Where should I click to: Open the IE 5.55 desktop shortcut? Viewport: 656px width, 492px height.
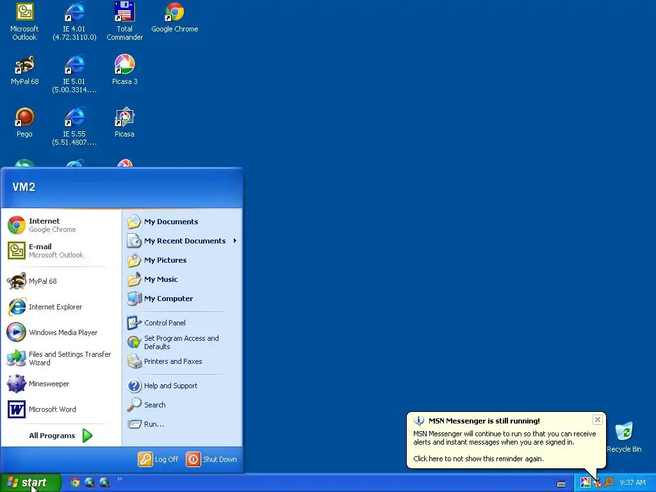(x=74, y=127)
